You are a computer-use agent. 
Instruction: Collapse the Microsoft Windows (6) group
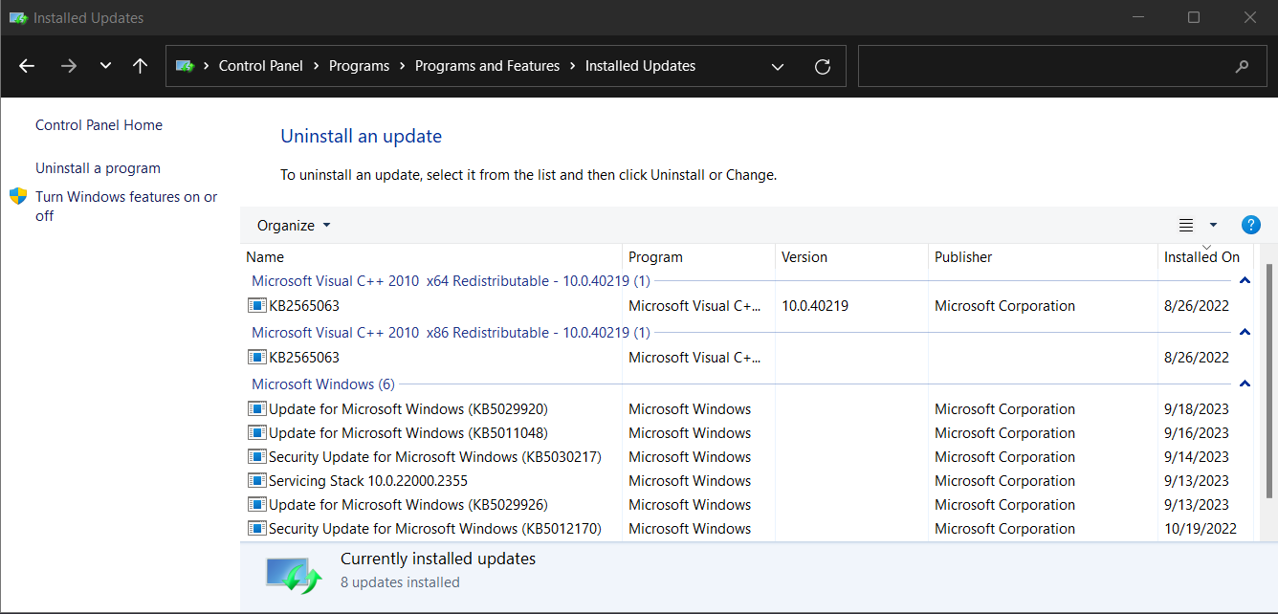pos(1245,384)
